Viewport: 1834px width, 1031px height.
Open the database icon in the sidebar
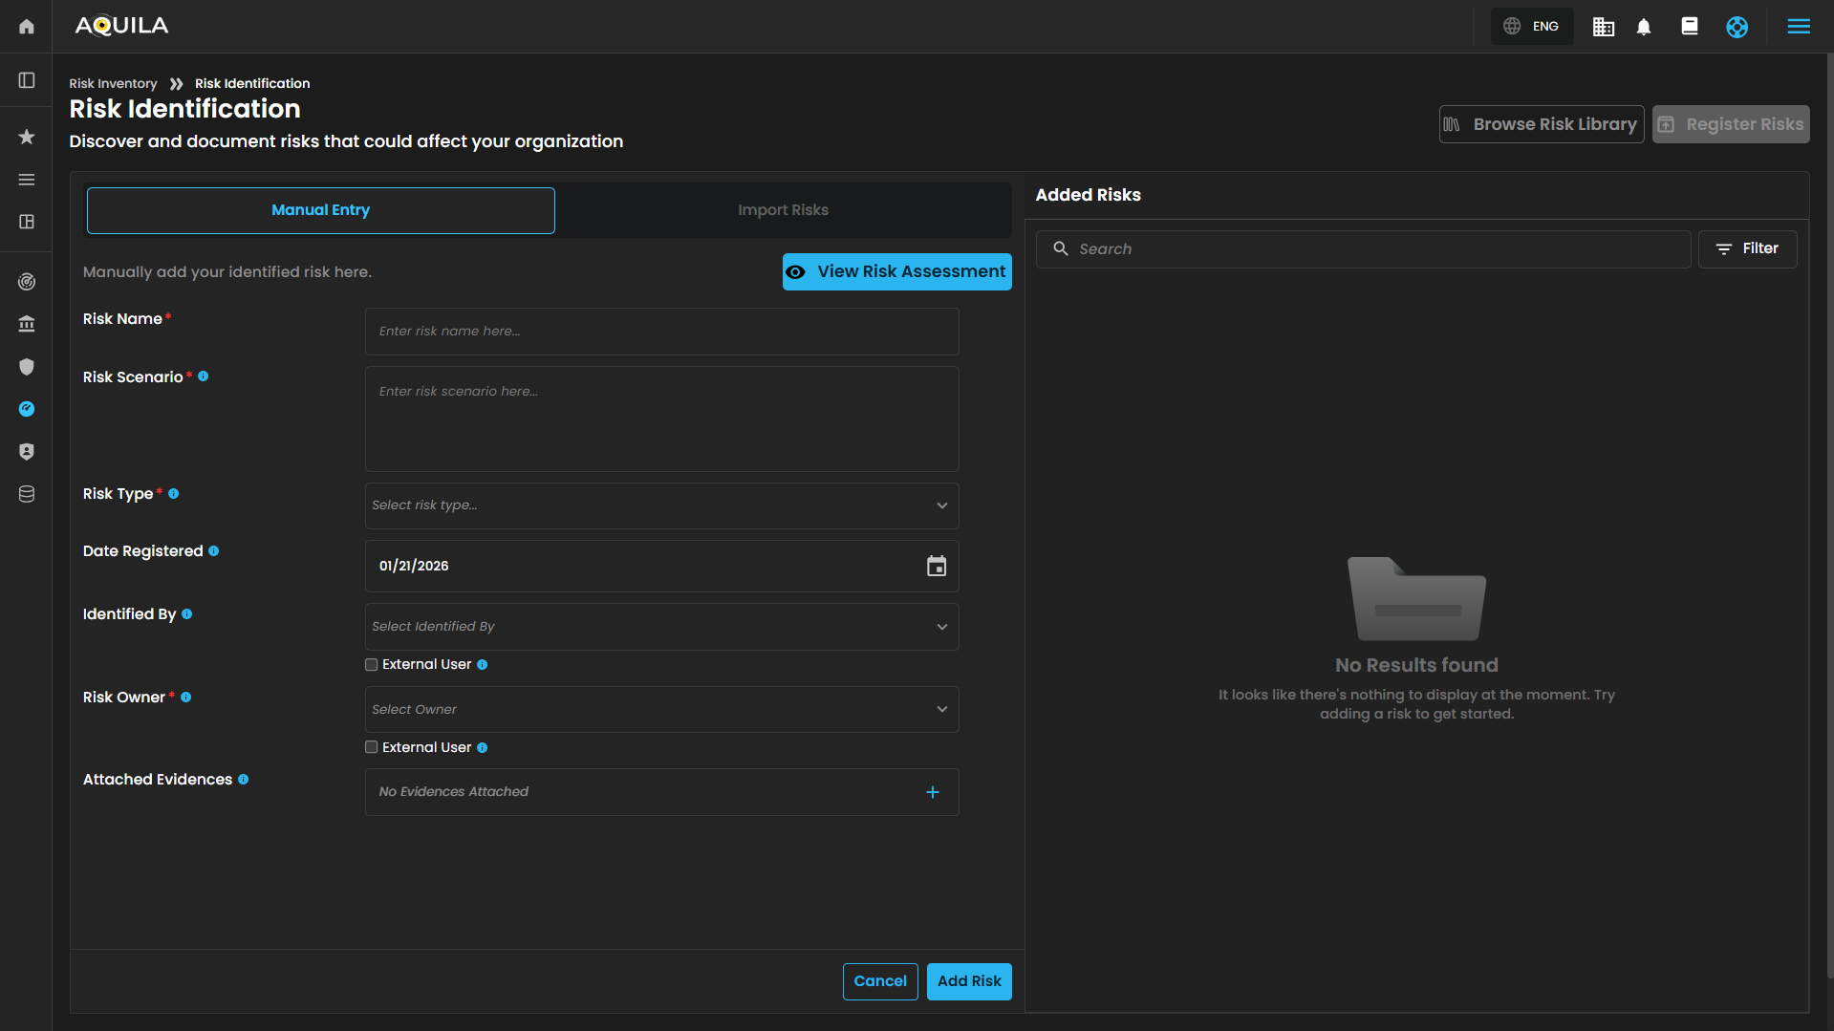tap(27, 494)
